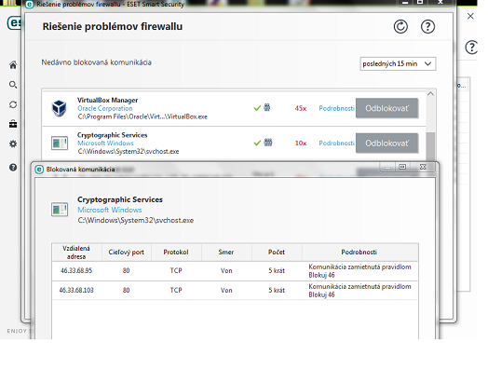Click the VirtualBox Manager application icon

pos(59,108)
